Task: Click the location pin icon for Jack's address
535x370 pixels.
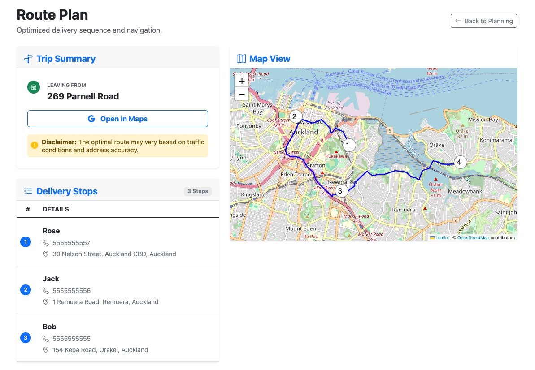Action: point(45,302)
